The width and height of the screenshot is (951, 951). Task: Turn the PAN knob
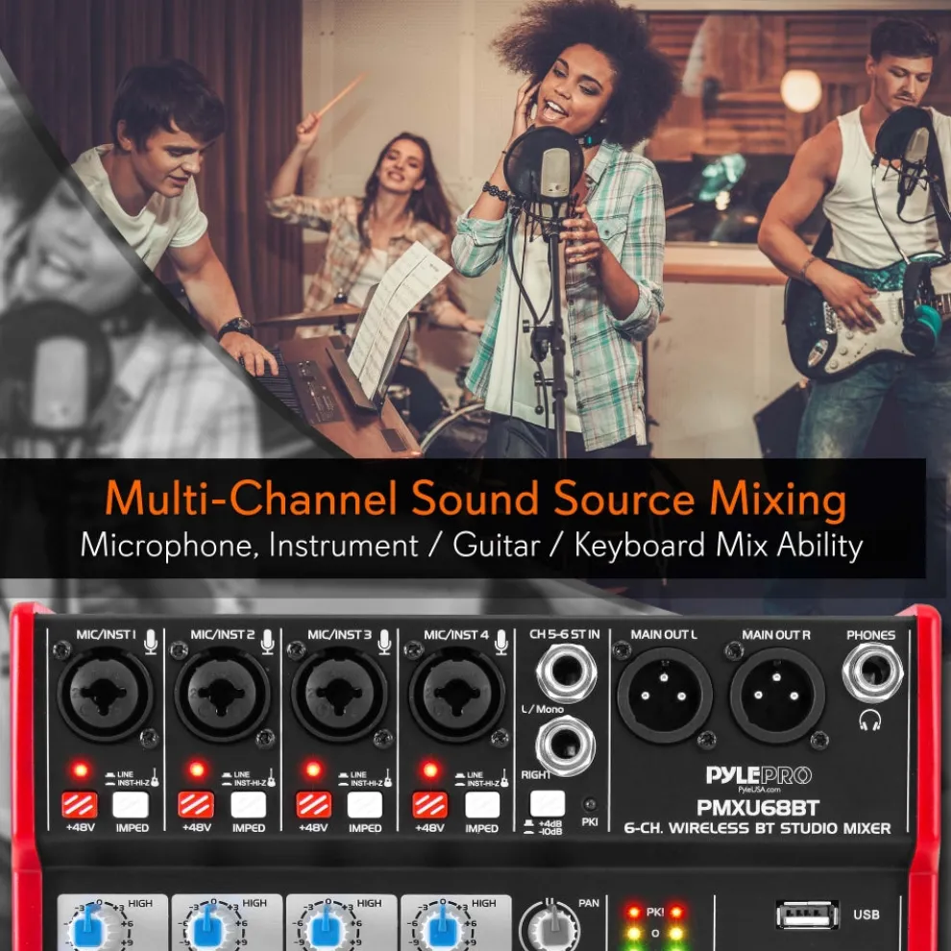pyautogui.click(x=551, y=929)
